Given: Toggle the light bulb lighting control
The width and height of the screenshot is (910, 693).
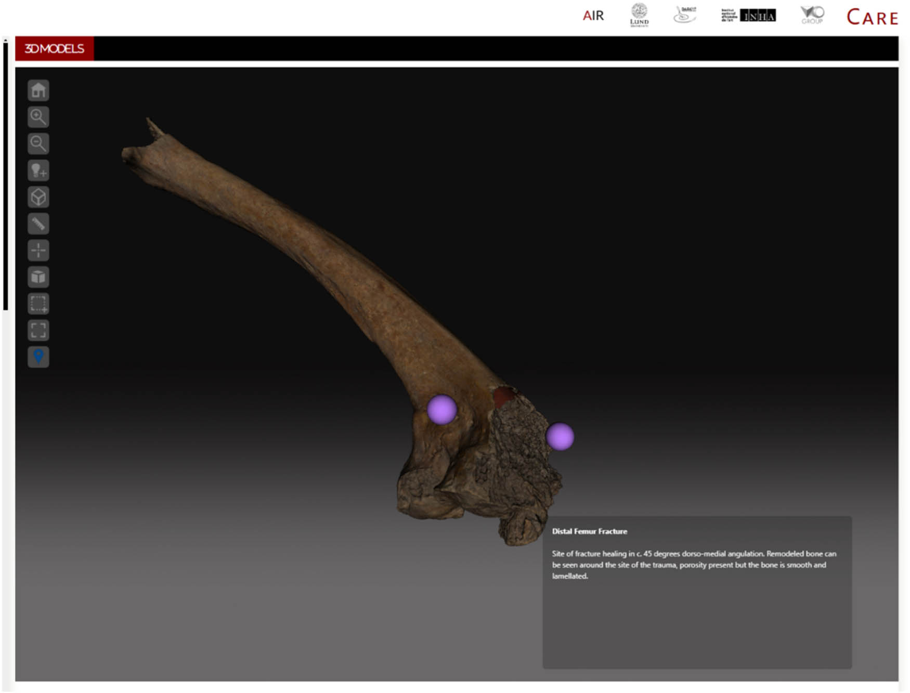Looking at the screenshot, I should (x=38, y=171).
